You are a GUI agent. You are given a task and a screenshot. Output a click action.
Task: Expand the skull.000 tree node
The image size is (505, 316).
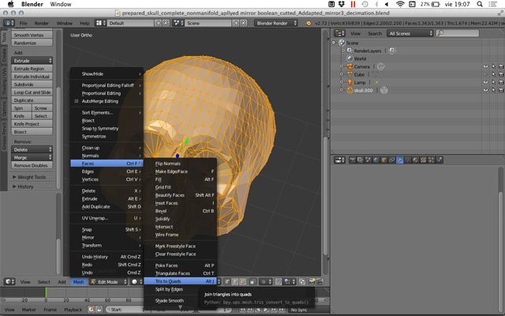point(342,90)
